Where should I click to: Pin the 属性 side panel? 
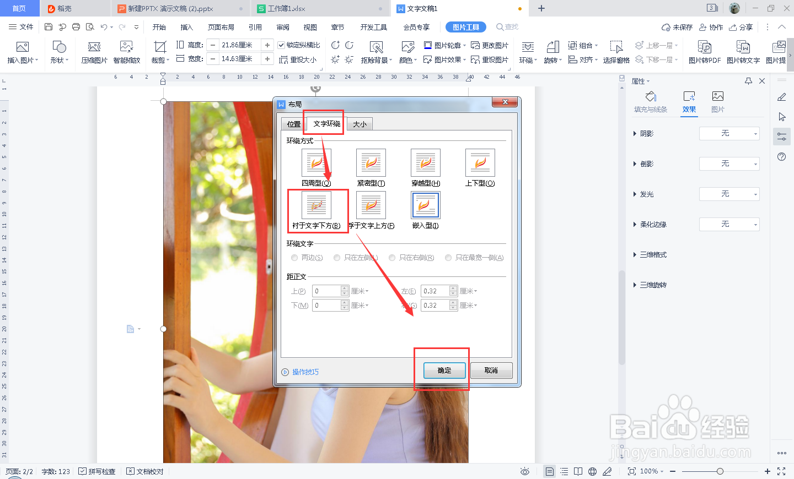[x=748, y=81]
